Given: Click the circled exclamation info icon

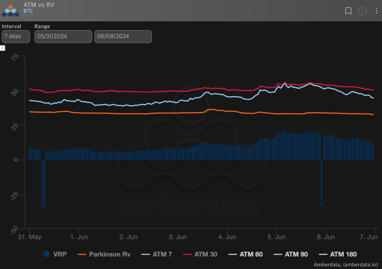Looking at the screenshot, I should (x=362, y=11).
